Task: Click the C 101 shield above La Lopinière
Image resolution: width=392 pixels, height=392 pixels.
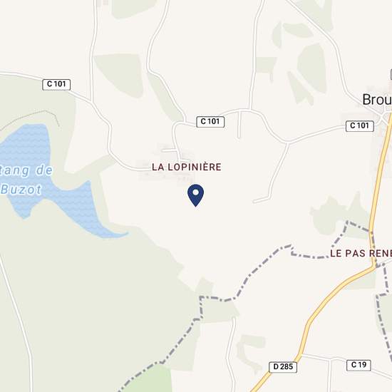Action: pos(210,122)
